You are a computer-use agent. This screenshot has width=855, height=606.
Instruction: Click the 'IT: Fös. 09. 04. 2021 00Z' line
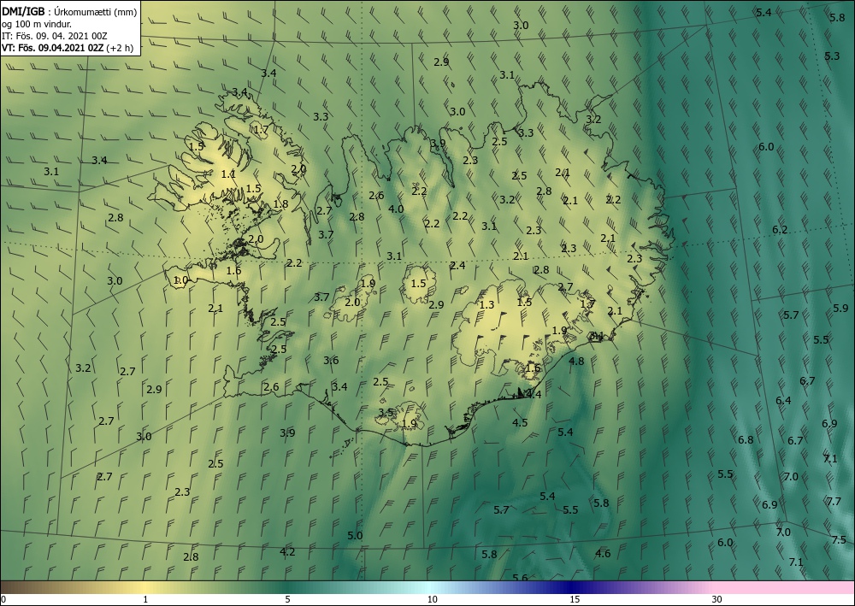point(55,36)
